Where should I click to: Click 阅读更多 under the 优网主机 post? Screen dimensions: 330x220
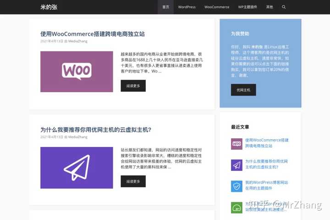coord(133,181)
